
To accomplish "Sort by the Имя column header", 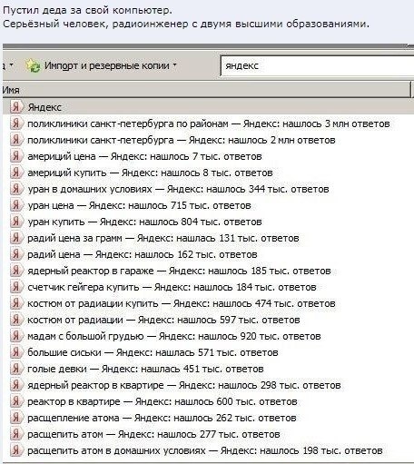I will click(x=207, y=90).
